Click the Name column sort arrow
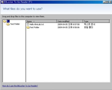The image size is (112, 90). [34, 21]
